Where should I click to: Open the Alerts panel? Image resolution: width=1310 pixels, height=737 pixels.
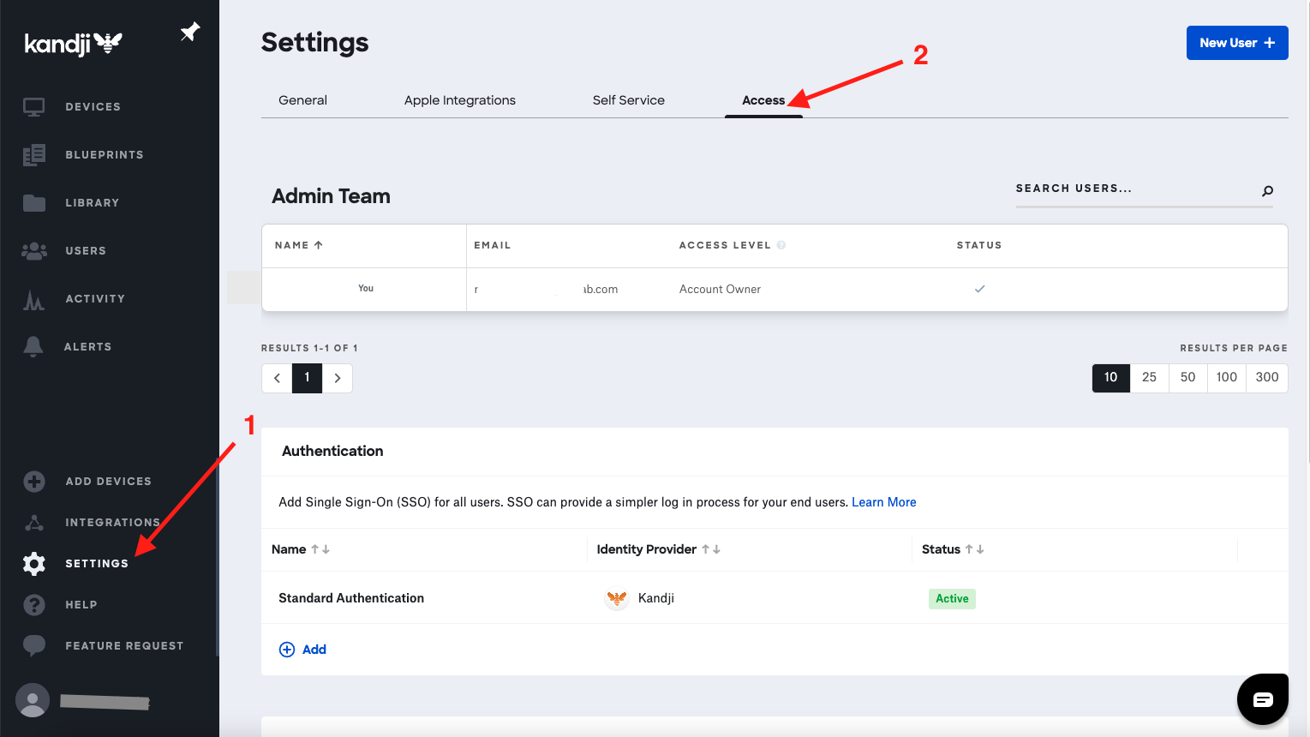(x=87, y=346)
